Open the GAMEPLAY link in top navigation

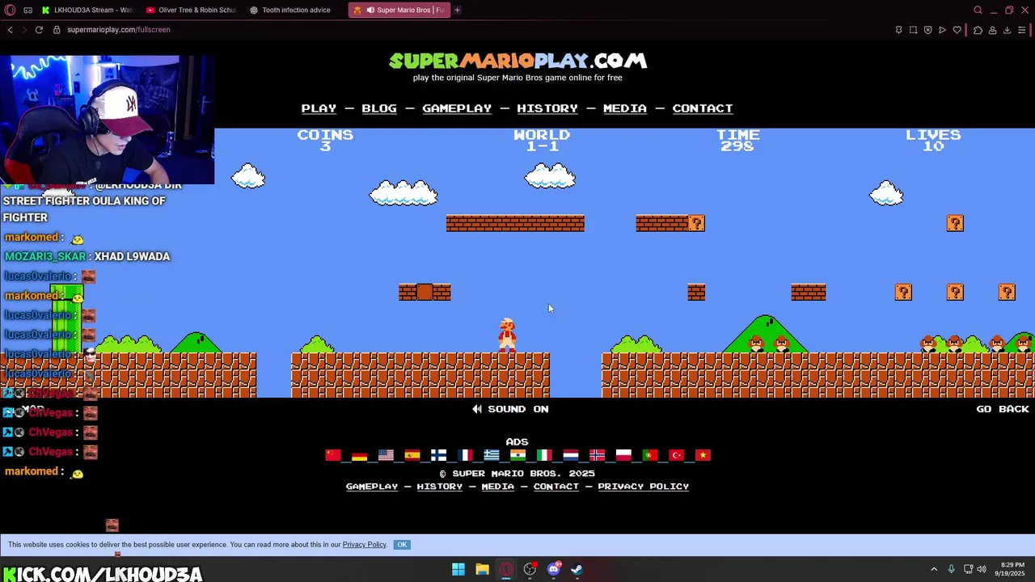point(457,108)
